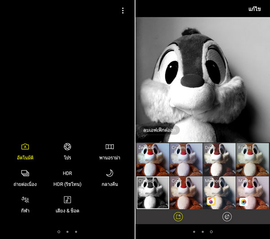This screenshot has height=239, width=270.
Task: Tap the grey beauty face effects icon
Action: pyautogui.click(x=227, y=217)
